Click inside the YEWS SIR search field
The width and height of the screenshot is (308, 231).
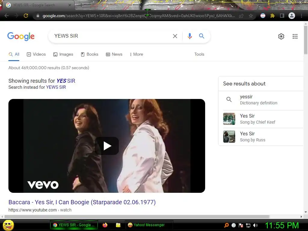click(x=112, y=36)
